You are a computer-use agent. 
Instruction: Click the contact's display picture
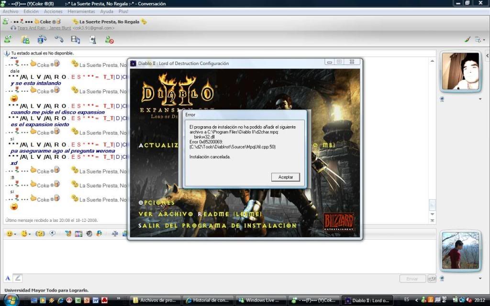(x=461, y=71)
